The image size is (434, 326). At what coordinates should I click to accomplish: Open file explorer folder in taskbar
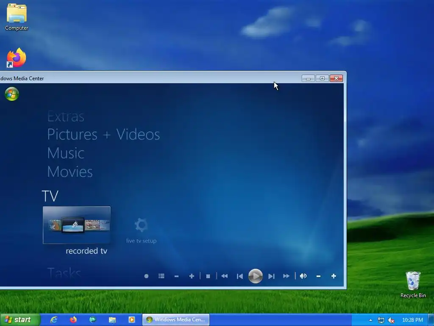[112, 320]
